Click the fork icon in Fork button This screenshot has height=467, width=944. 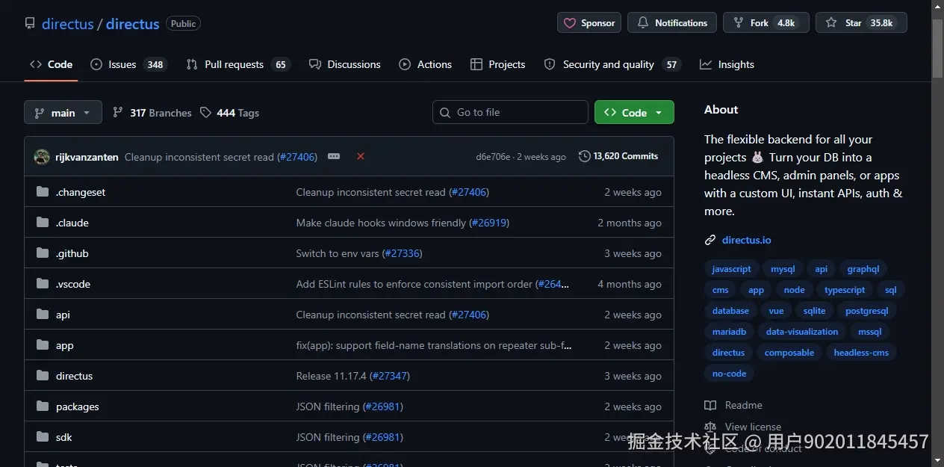point(739,23)
